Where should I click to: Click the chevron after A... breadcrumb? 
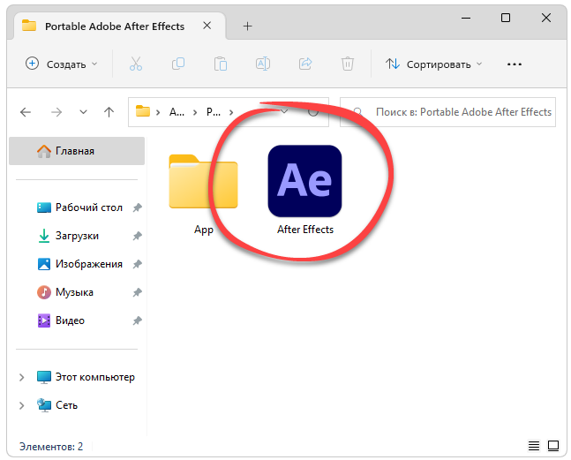(195, 112)
